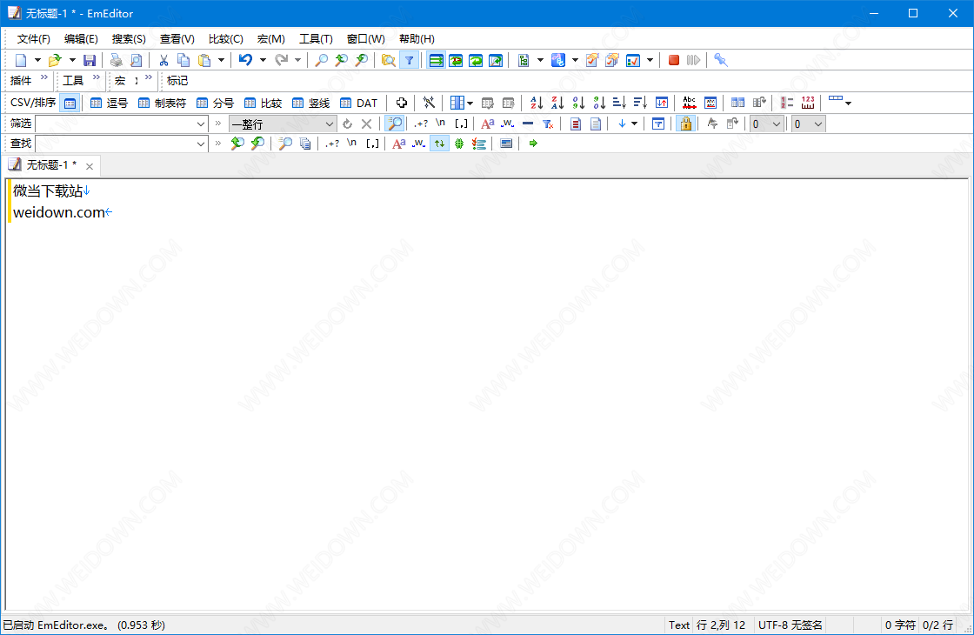Click the Undo arrow icon
The height and width of the screenshot is (635, 974).
(x=245, y=60)
